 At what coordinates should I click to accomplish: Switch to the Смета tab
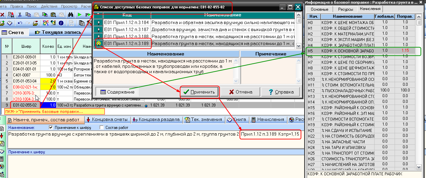14,32
